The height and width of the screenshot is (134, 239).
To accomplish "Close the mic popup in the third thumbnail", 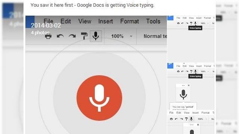I will [198, 125].
